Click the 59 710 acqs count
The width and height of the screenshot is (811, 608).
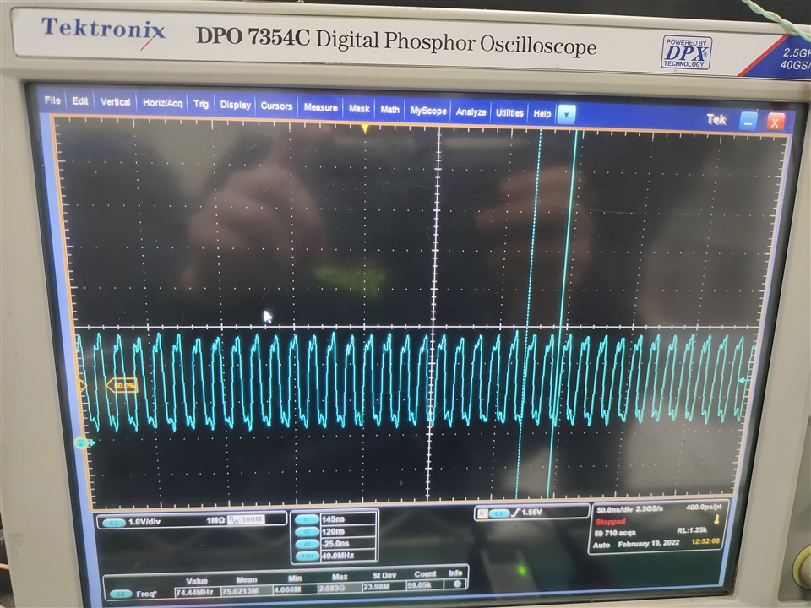pyautogui.click(x=616, y=533)
